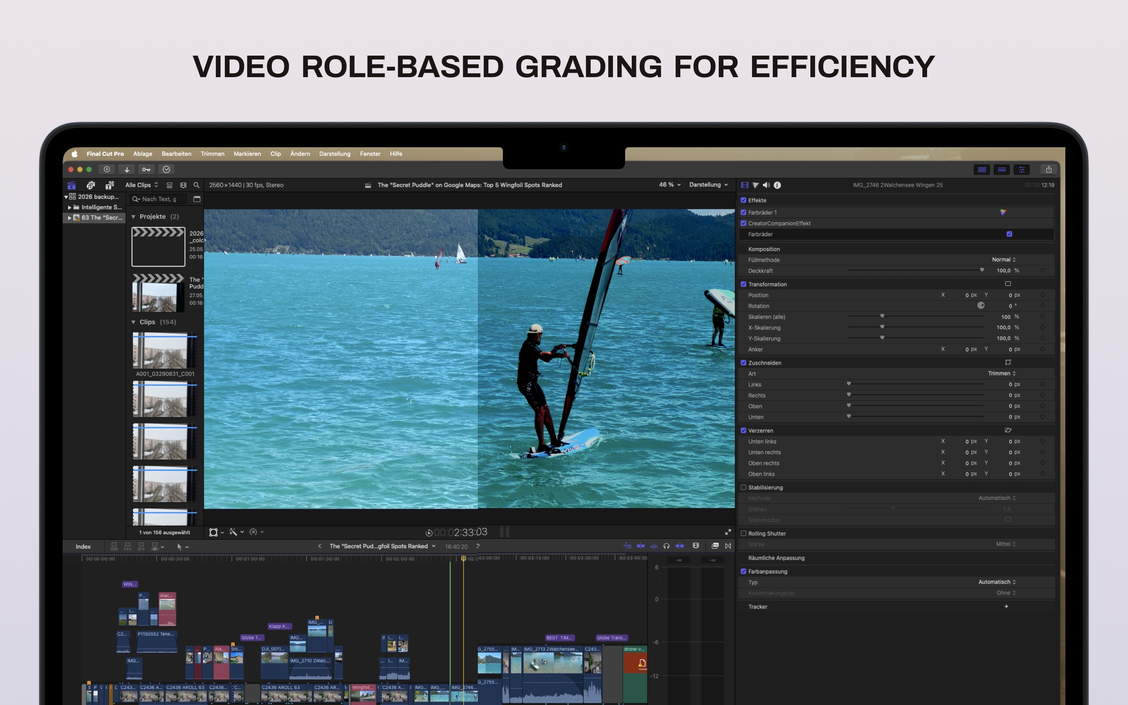
Task: Click the Nach Text search field
Action: coord(158,199)
